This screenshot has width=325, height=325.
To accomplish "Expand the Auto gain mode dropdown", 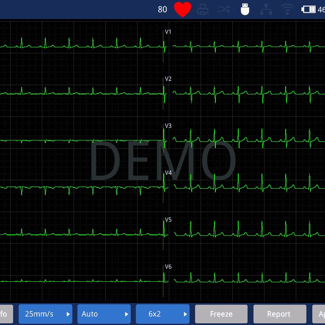I will 104,314.
